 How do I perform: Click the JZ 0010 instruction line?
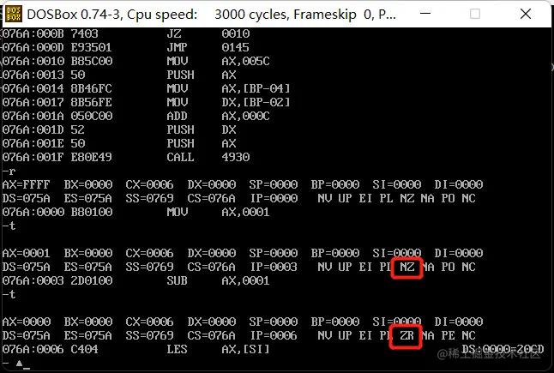tap(126, 34)
